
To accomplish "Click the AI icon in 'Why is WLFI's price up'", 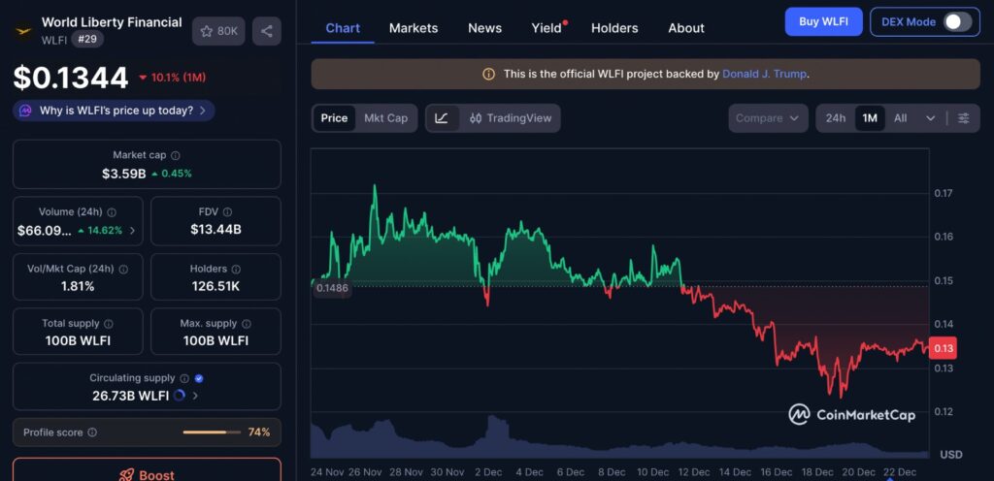I will (x=25, y=111).
